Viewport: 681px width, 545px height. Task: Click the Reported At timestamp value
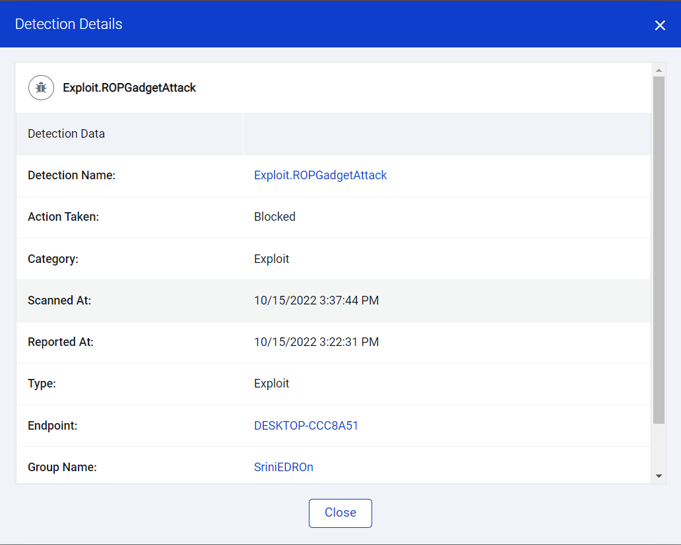pyautogui.click(x=316, y=342)
